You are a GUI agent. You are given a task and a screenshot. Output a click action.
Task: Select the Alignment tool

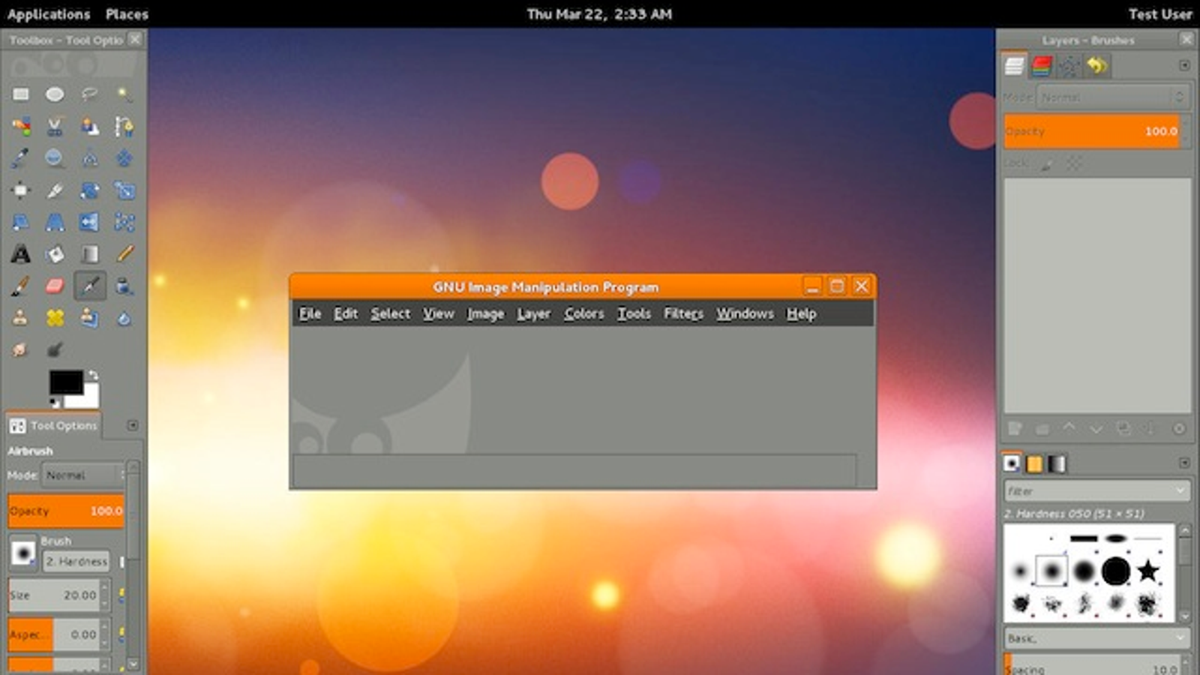20,190
